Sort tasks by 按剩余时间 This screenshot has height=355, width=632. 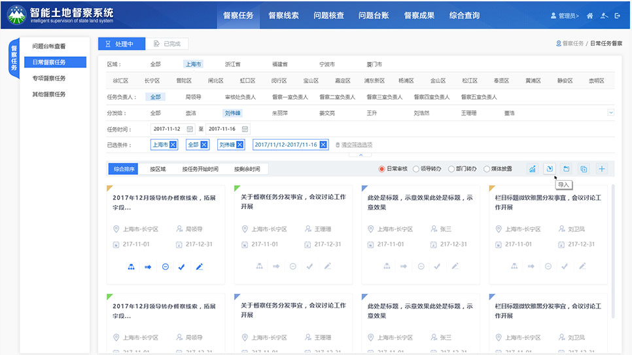tap(247, 169)
